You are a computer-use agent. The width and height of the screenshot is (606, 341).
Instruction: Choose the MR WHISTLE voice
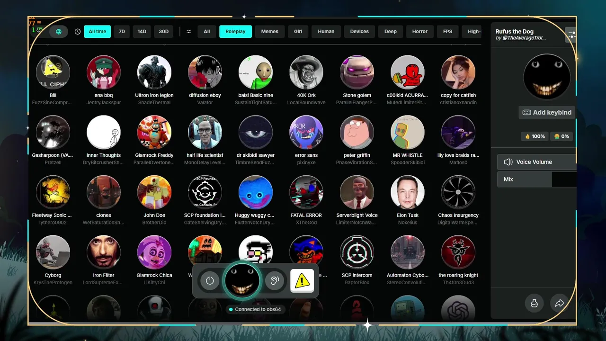click(x=408, y=132)
